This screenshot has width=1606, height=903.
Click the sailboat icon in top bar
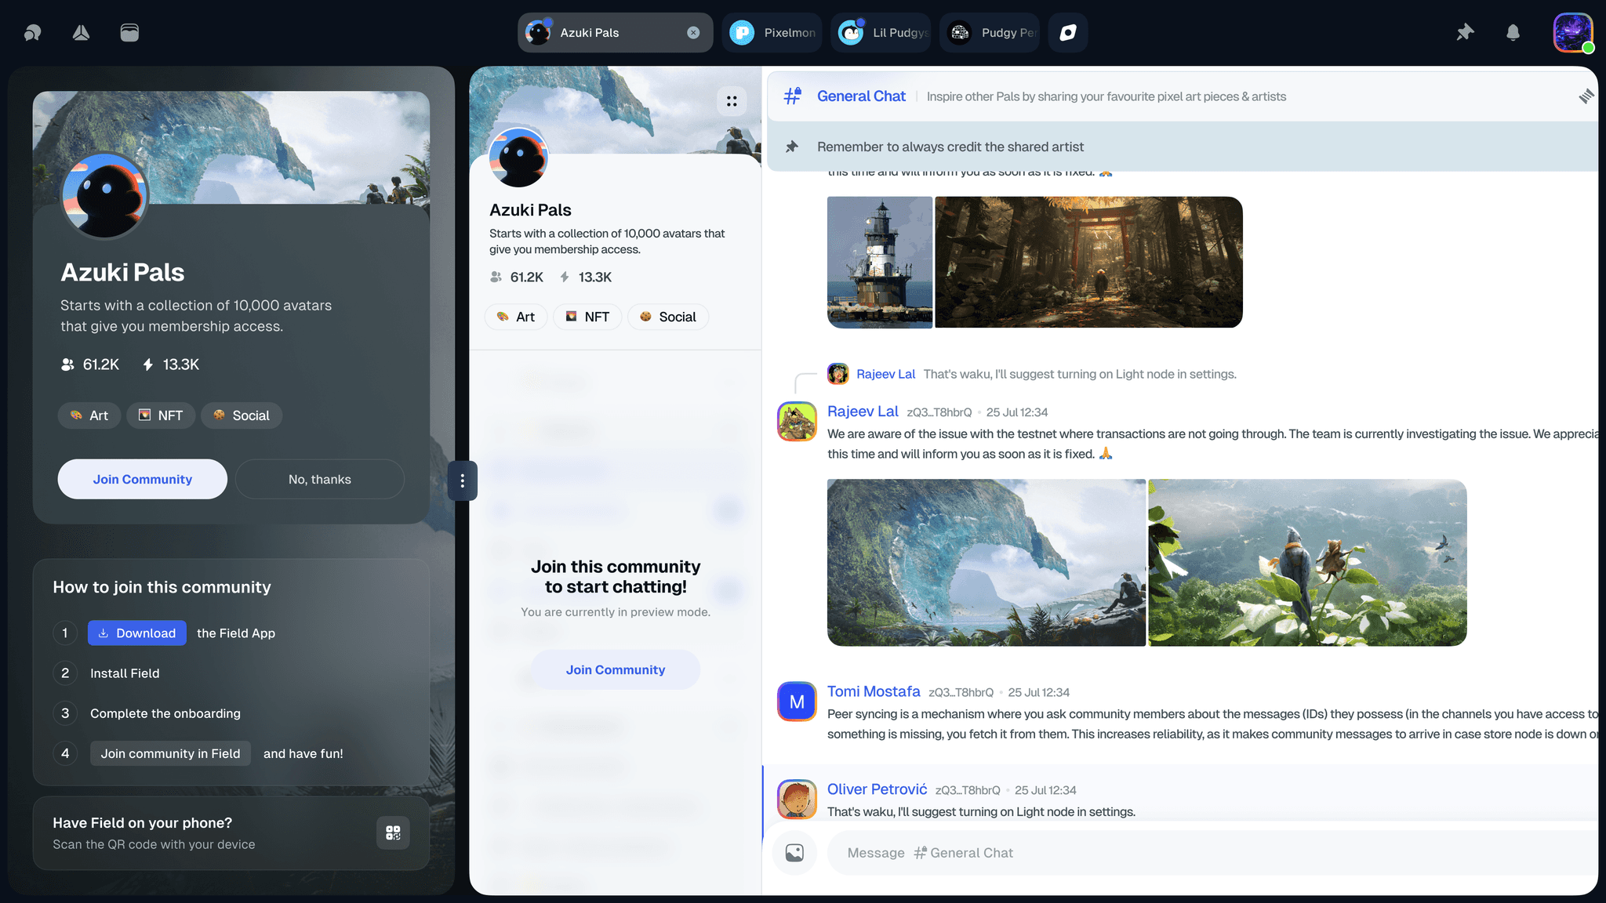pos(81,32)
